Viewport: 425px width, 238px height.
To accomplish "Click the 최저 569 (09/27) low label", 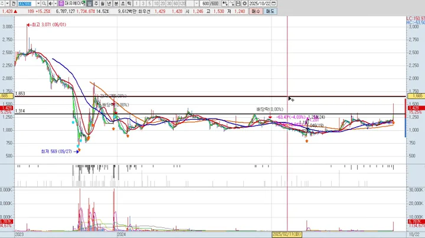I will [x=57, y=151].
